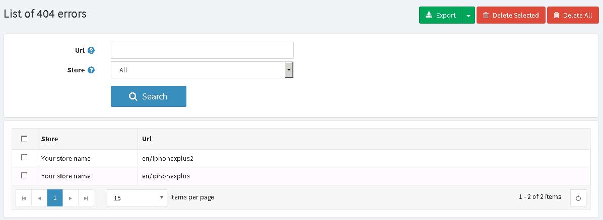Screen dimensions: 603x220
Task: Open the Store dropdown showing All
Action: point(203,70)
